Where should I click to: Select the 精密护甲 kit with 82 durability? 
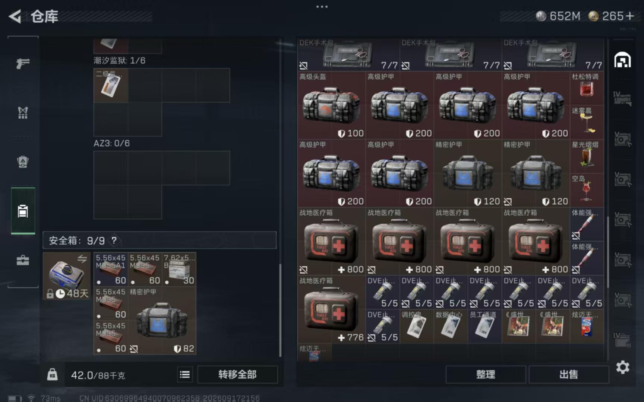coord(162,320)
